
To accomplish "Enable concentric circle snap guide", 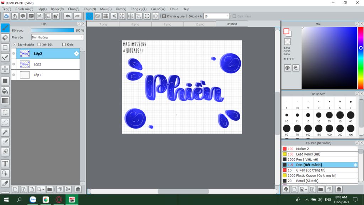I will (131, 16).
